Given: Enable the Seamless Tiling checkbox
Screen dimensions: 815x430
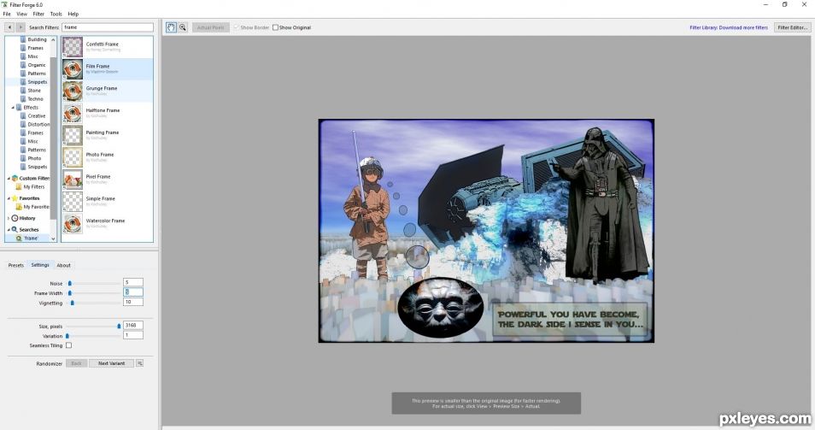Looking at the screenshot, I should point(68,345).
